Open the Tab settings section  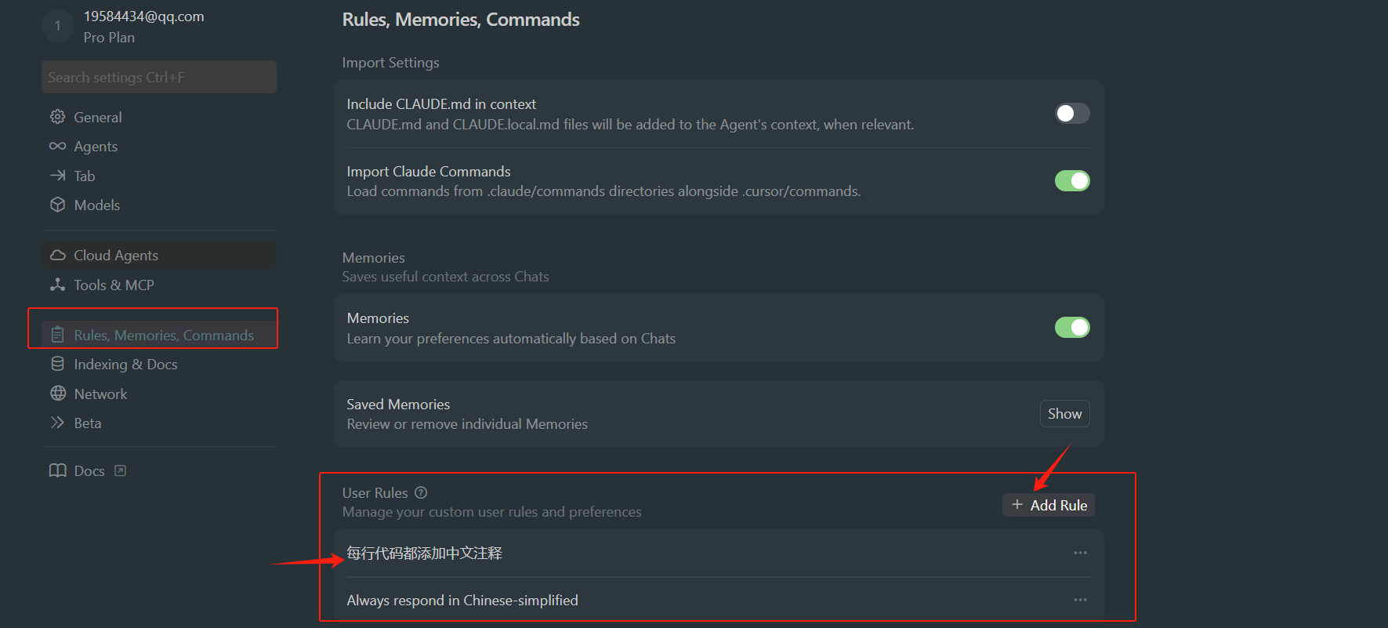click(x=84, y=176)
